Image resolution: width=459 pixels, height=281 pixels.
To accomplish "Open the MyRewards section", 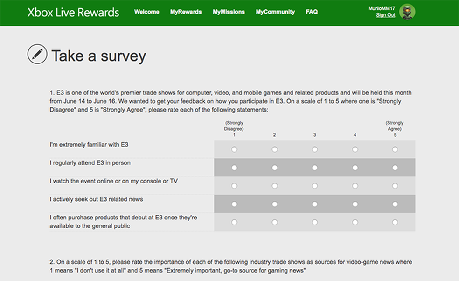I will [x=186, y=12].
